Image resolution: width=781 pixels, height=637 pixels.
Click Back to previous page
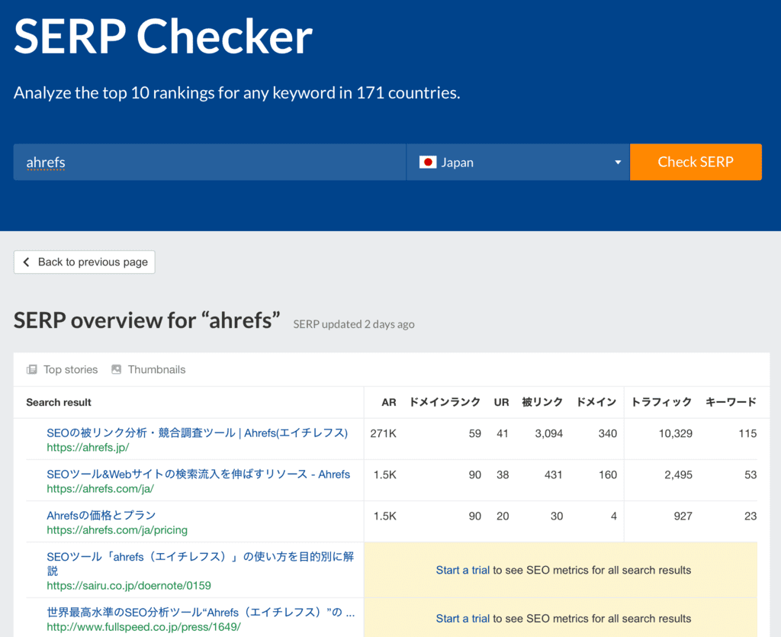84,262
